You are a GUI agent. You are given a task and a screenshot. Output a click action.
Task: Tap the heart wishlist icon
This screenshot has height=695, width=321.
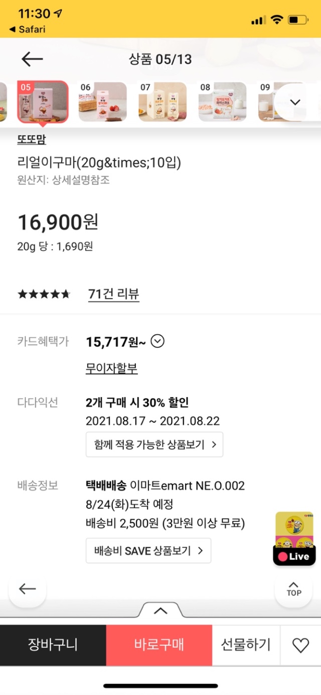pos(300,645)
